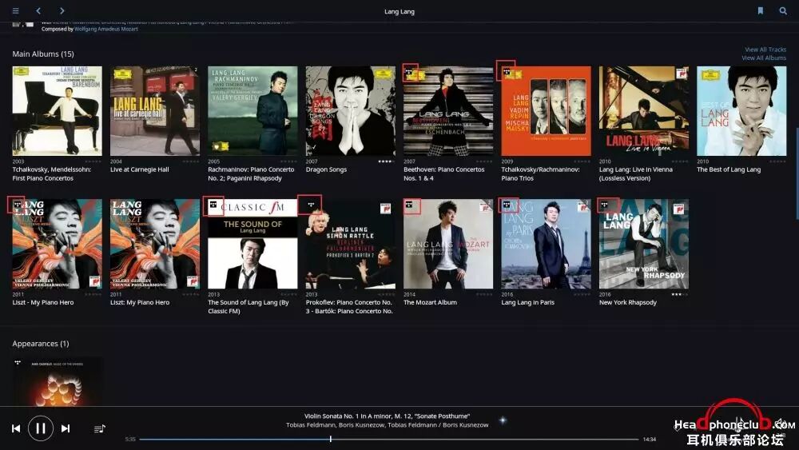Open Beethoven Piano Concertos Nos. 1 & 4 cover
This screenshot has height=450, width=799.
[x=448, y=110]
